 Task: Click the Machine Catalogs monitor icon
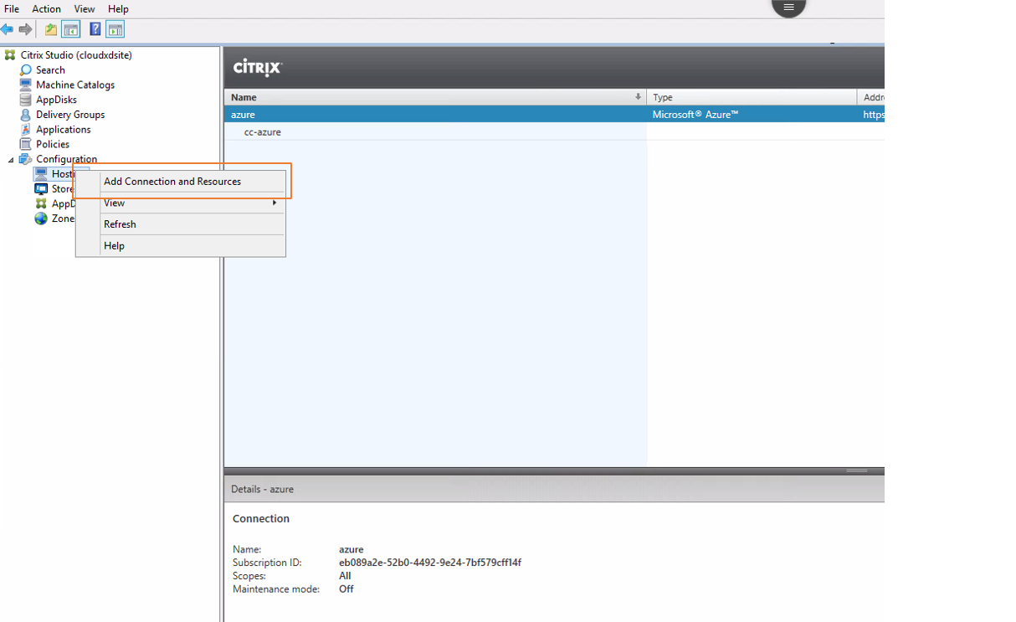[x=26, y=85]
